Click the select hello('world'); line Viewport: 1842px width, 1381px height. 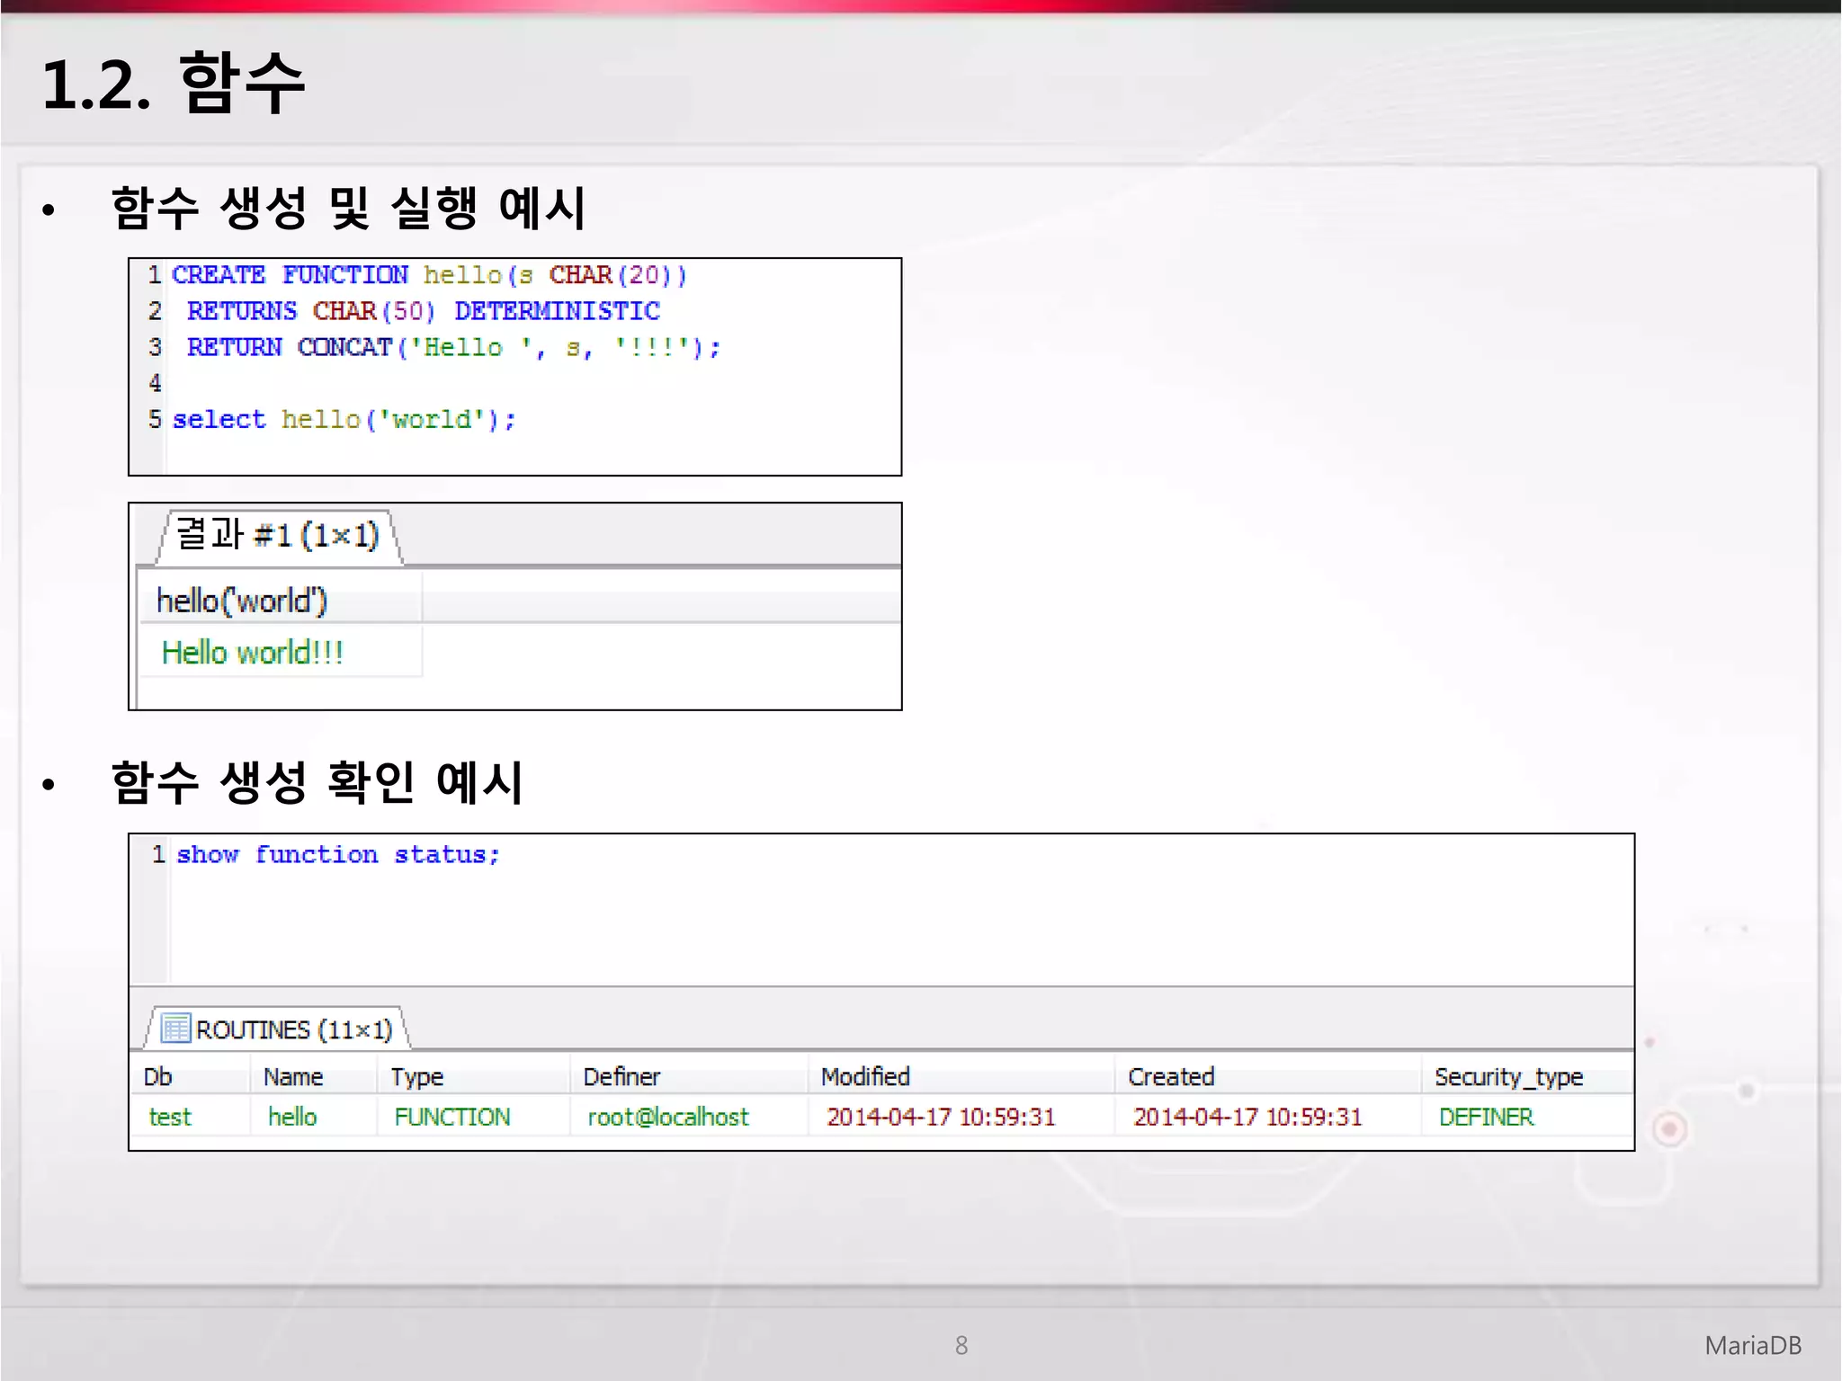(344, 420)
